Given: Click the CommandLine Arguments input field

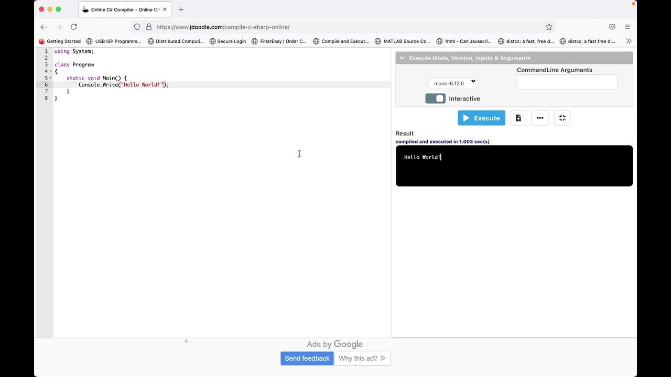Looking at the screenshot, I should [567, 82].
